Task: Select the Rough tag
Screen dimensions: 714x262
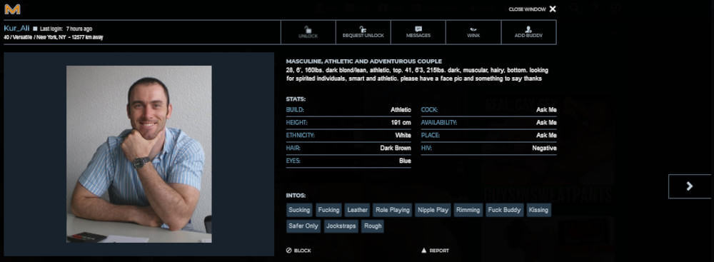Action: click(373, 226)
